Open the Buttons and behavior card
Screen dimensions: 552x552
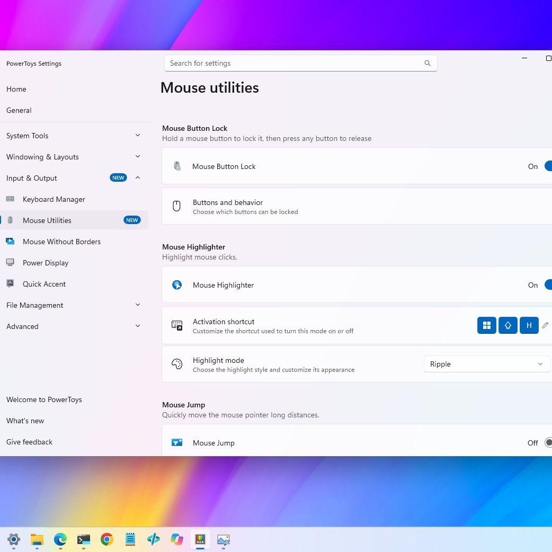[357, 206]
